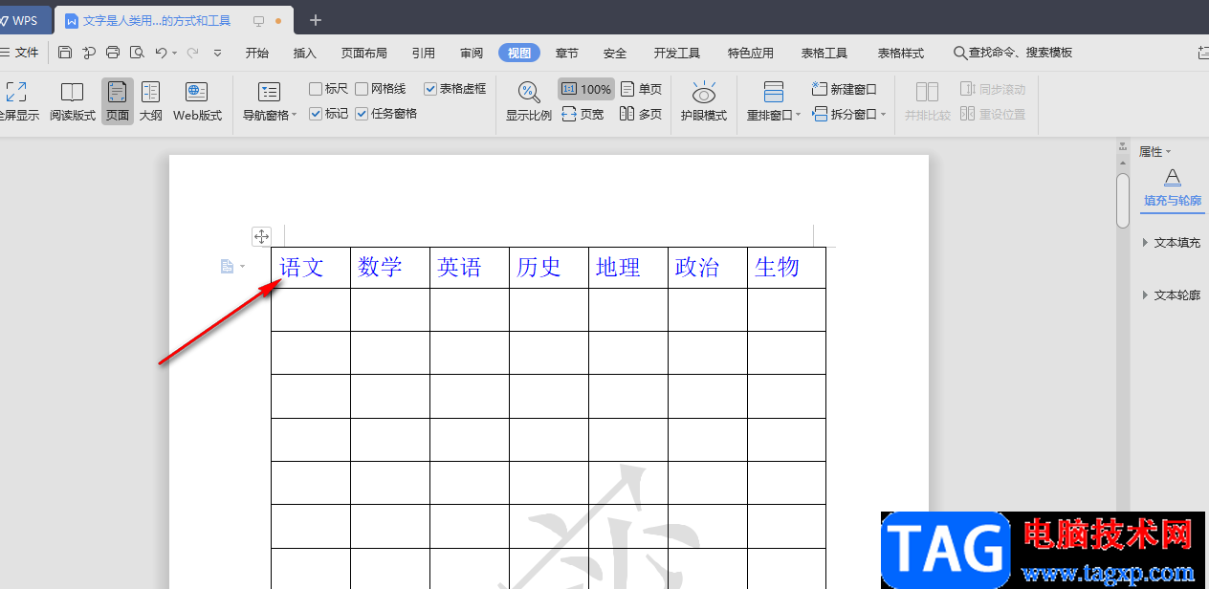Click the table move handle
This screenshot has height=589, width=1209.
[261, 236]
